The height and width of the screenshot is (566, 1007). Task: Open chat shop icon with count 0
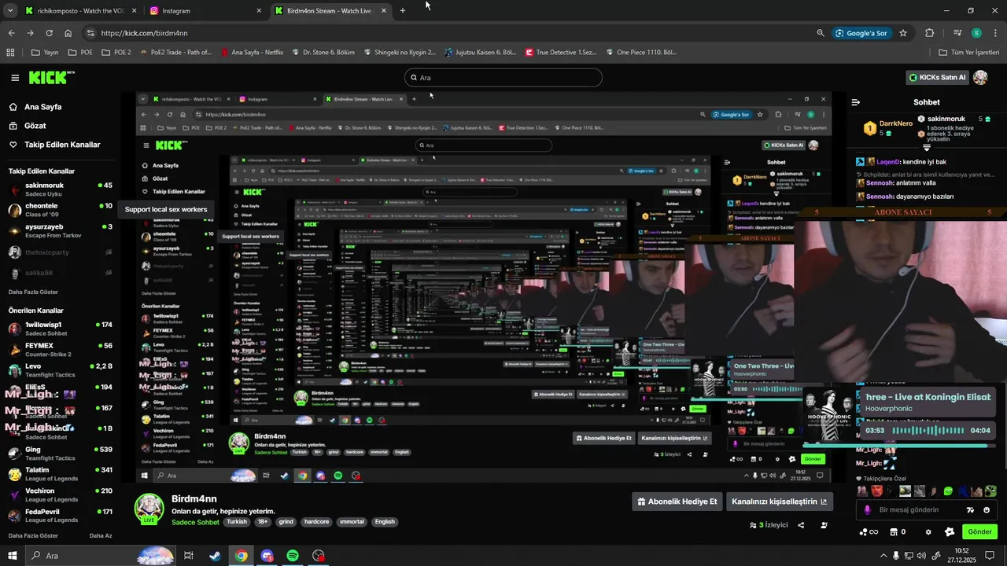point(897,532)
